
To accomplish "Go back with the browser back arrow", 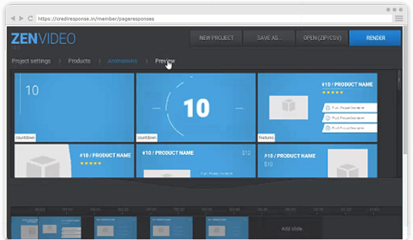I will pos(13,18).
